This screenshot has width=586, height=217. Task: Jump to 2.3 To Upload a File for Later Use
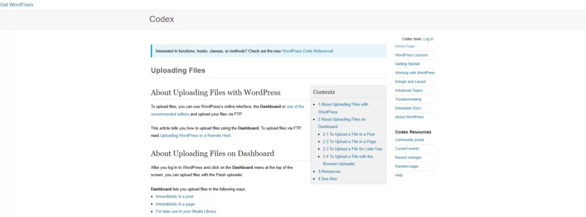tap(353, 149)
